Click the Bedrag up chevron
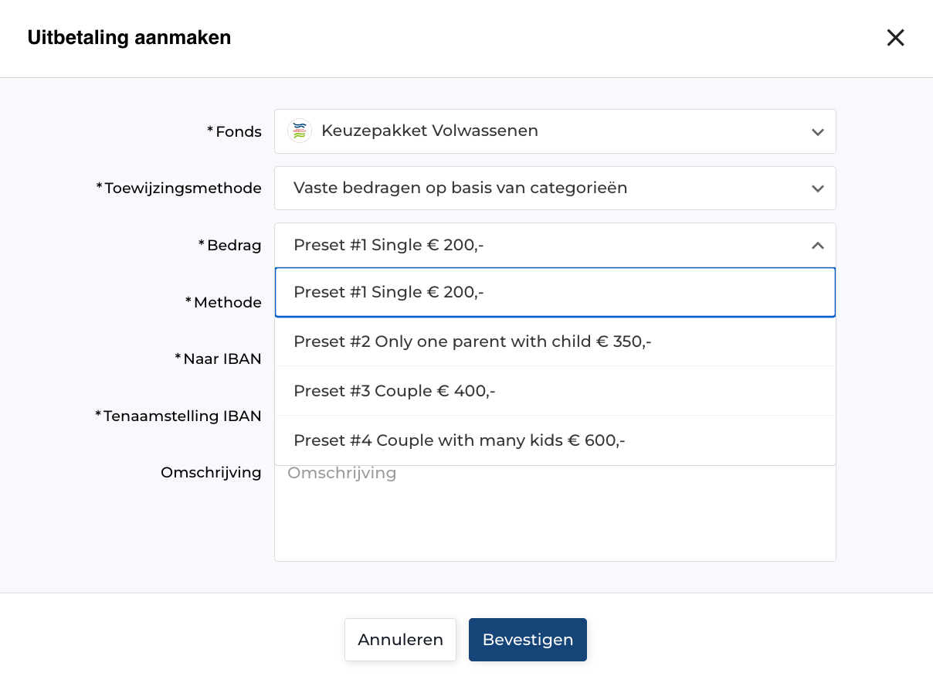The image size is (933, 683). pos(818,245)
